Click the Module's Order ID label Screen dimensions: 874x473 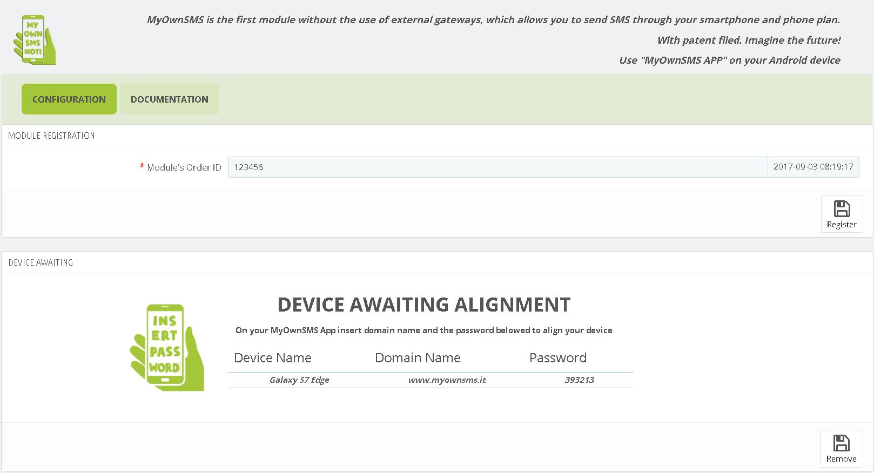point(184,167)
